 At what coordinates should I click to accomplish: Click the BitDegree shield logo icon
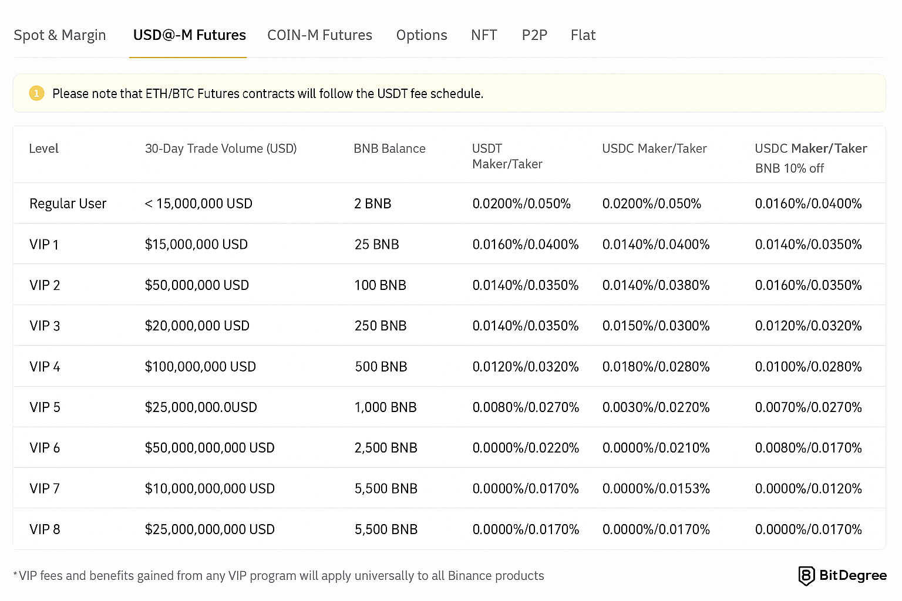(806, 576)
